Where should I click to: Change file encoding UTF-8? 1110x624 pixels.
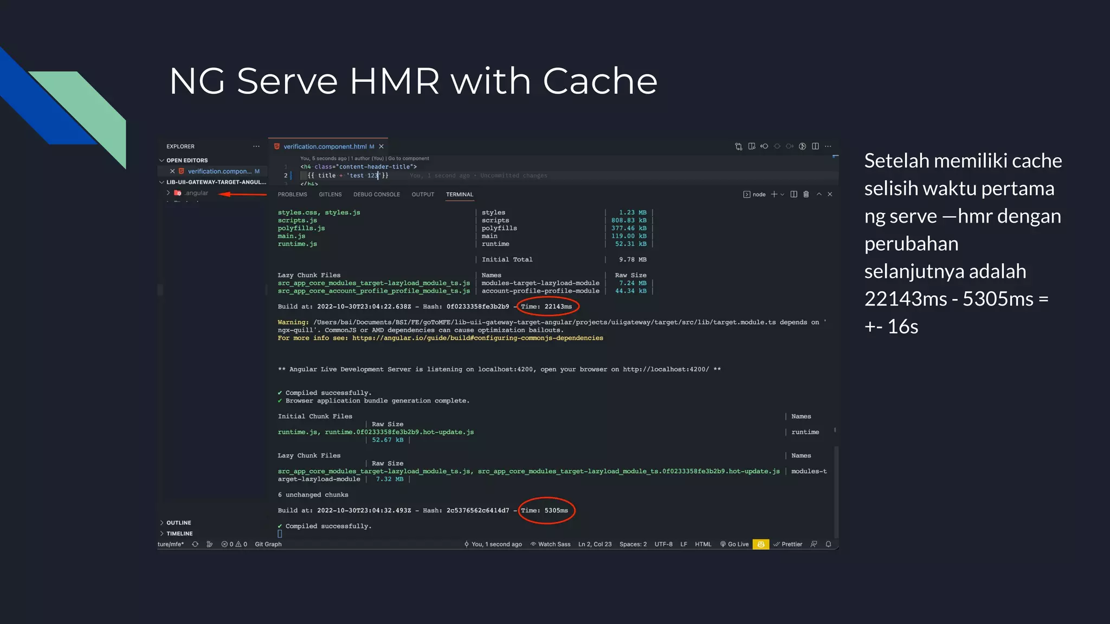[663, 544]
